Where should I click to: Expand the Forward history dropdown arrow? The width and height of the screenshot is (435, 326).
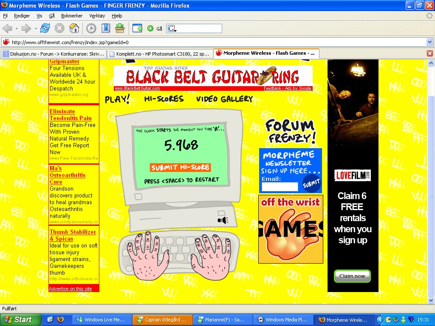(x=36, y=28)
